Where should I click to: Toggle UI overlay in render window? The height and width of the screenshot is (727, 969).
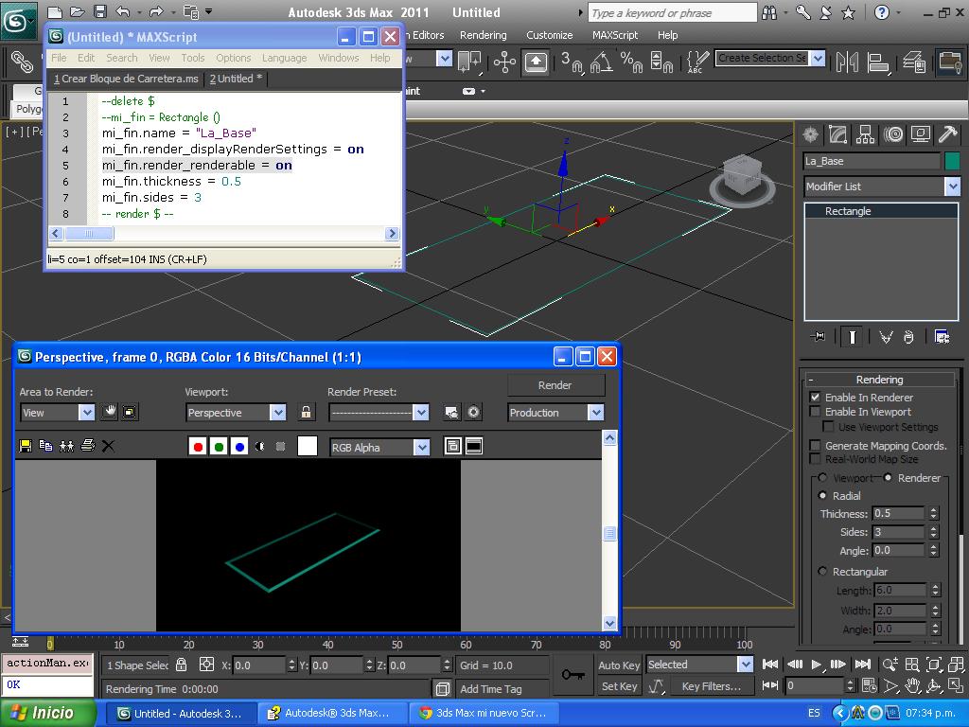tap(453, 447)
